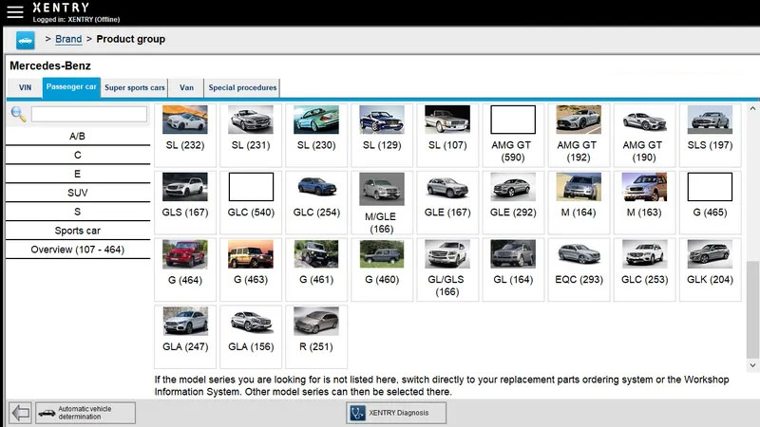Switch to the VIN tab

coord(25,87)
